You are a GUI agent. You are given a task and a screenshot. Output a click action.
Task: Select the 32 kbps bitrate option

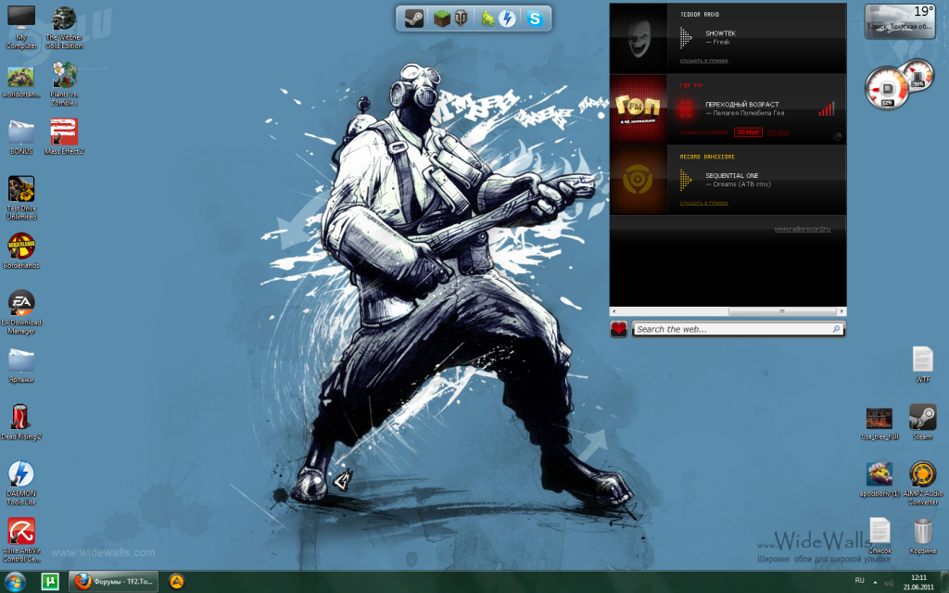point(748,132)
